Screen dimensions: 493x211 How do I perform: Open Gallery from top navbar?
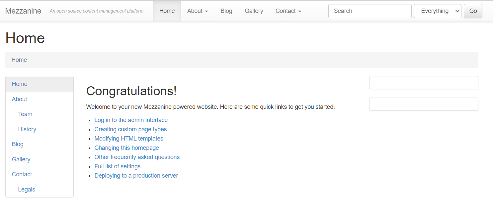pyautogui.click(x=254, y=11)
